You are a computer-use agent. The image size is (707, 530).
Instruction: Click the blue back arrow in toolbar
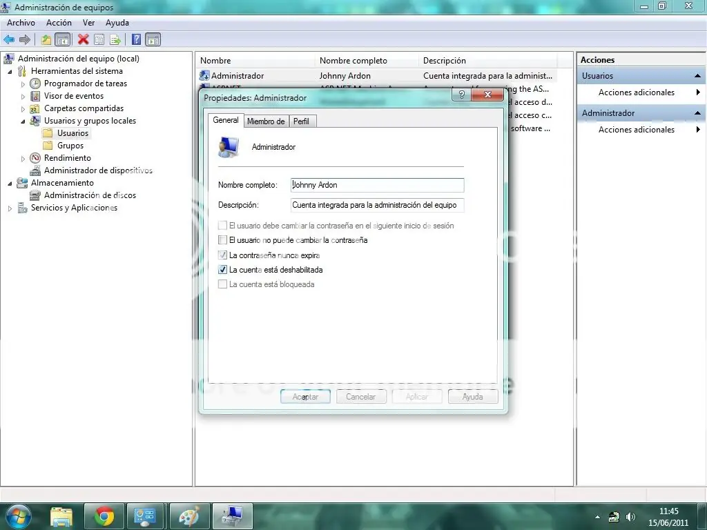tap(9, 39)
